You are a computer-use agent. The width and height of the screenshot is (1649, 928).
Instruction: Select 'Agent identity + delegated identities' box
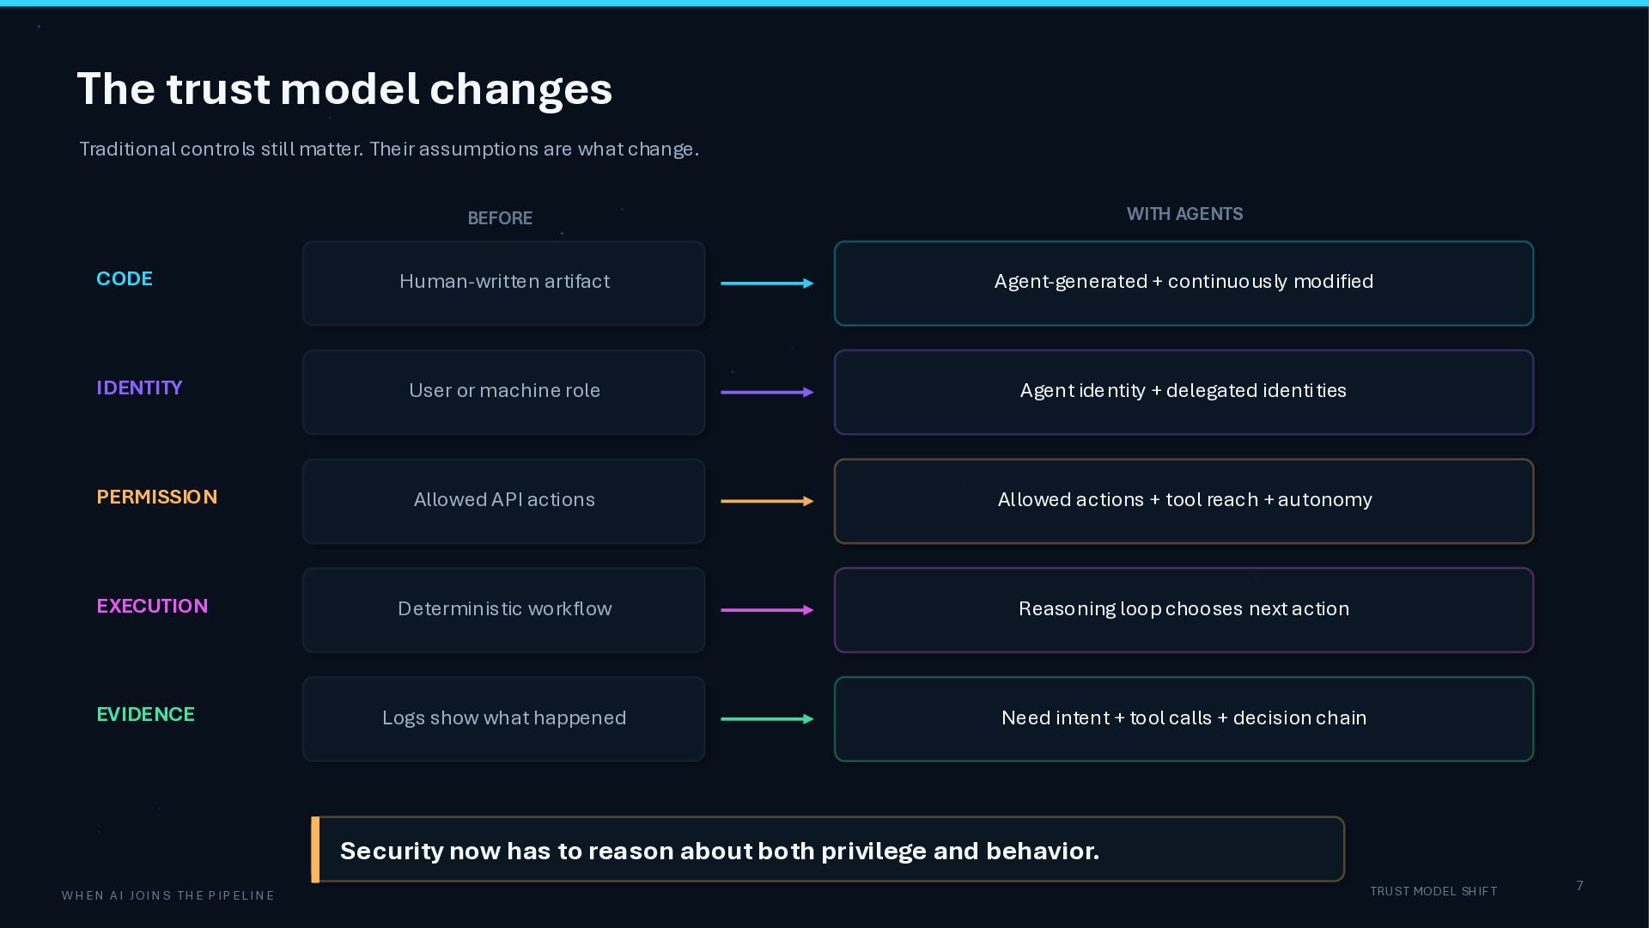click(x=1184, y=393)
